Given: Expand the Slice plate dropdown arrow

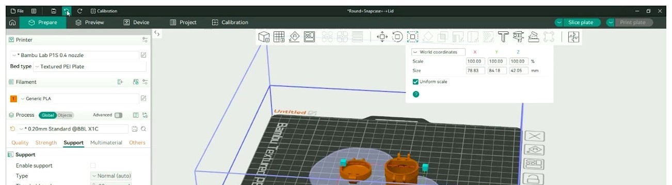Looking at the screenshot, I should point(559,23).
